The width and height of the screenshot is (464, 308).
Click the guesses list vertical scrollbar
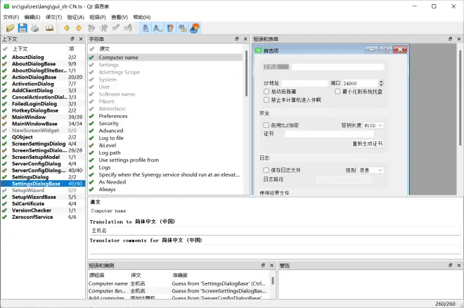point(273,280)
